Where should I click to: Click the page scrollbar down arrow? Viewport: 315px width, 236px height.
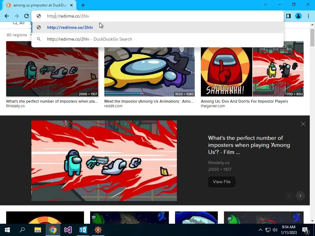coord(312,221)
